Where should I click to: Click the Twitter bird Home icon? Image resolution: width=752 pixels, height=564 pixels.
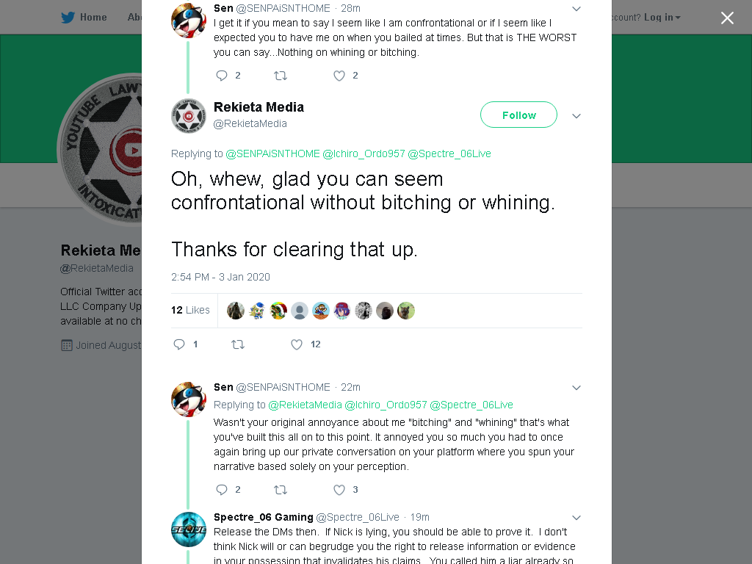(x=68, y=18)
